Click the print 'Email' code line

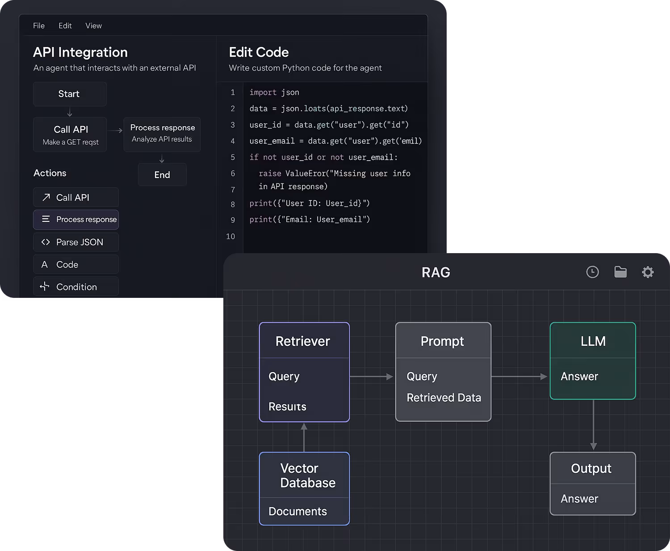[x=310, y=220]
